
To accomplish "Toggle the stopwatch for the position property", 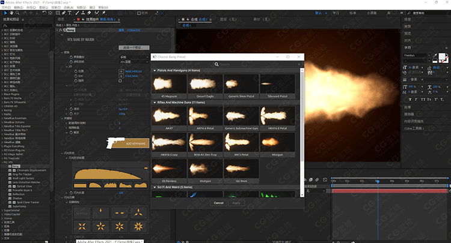I will point(76,71).
